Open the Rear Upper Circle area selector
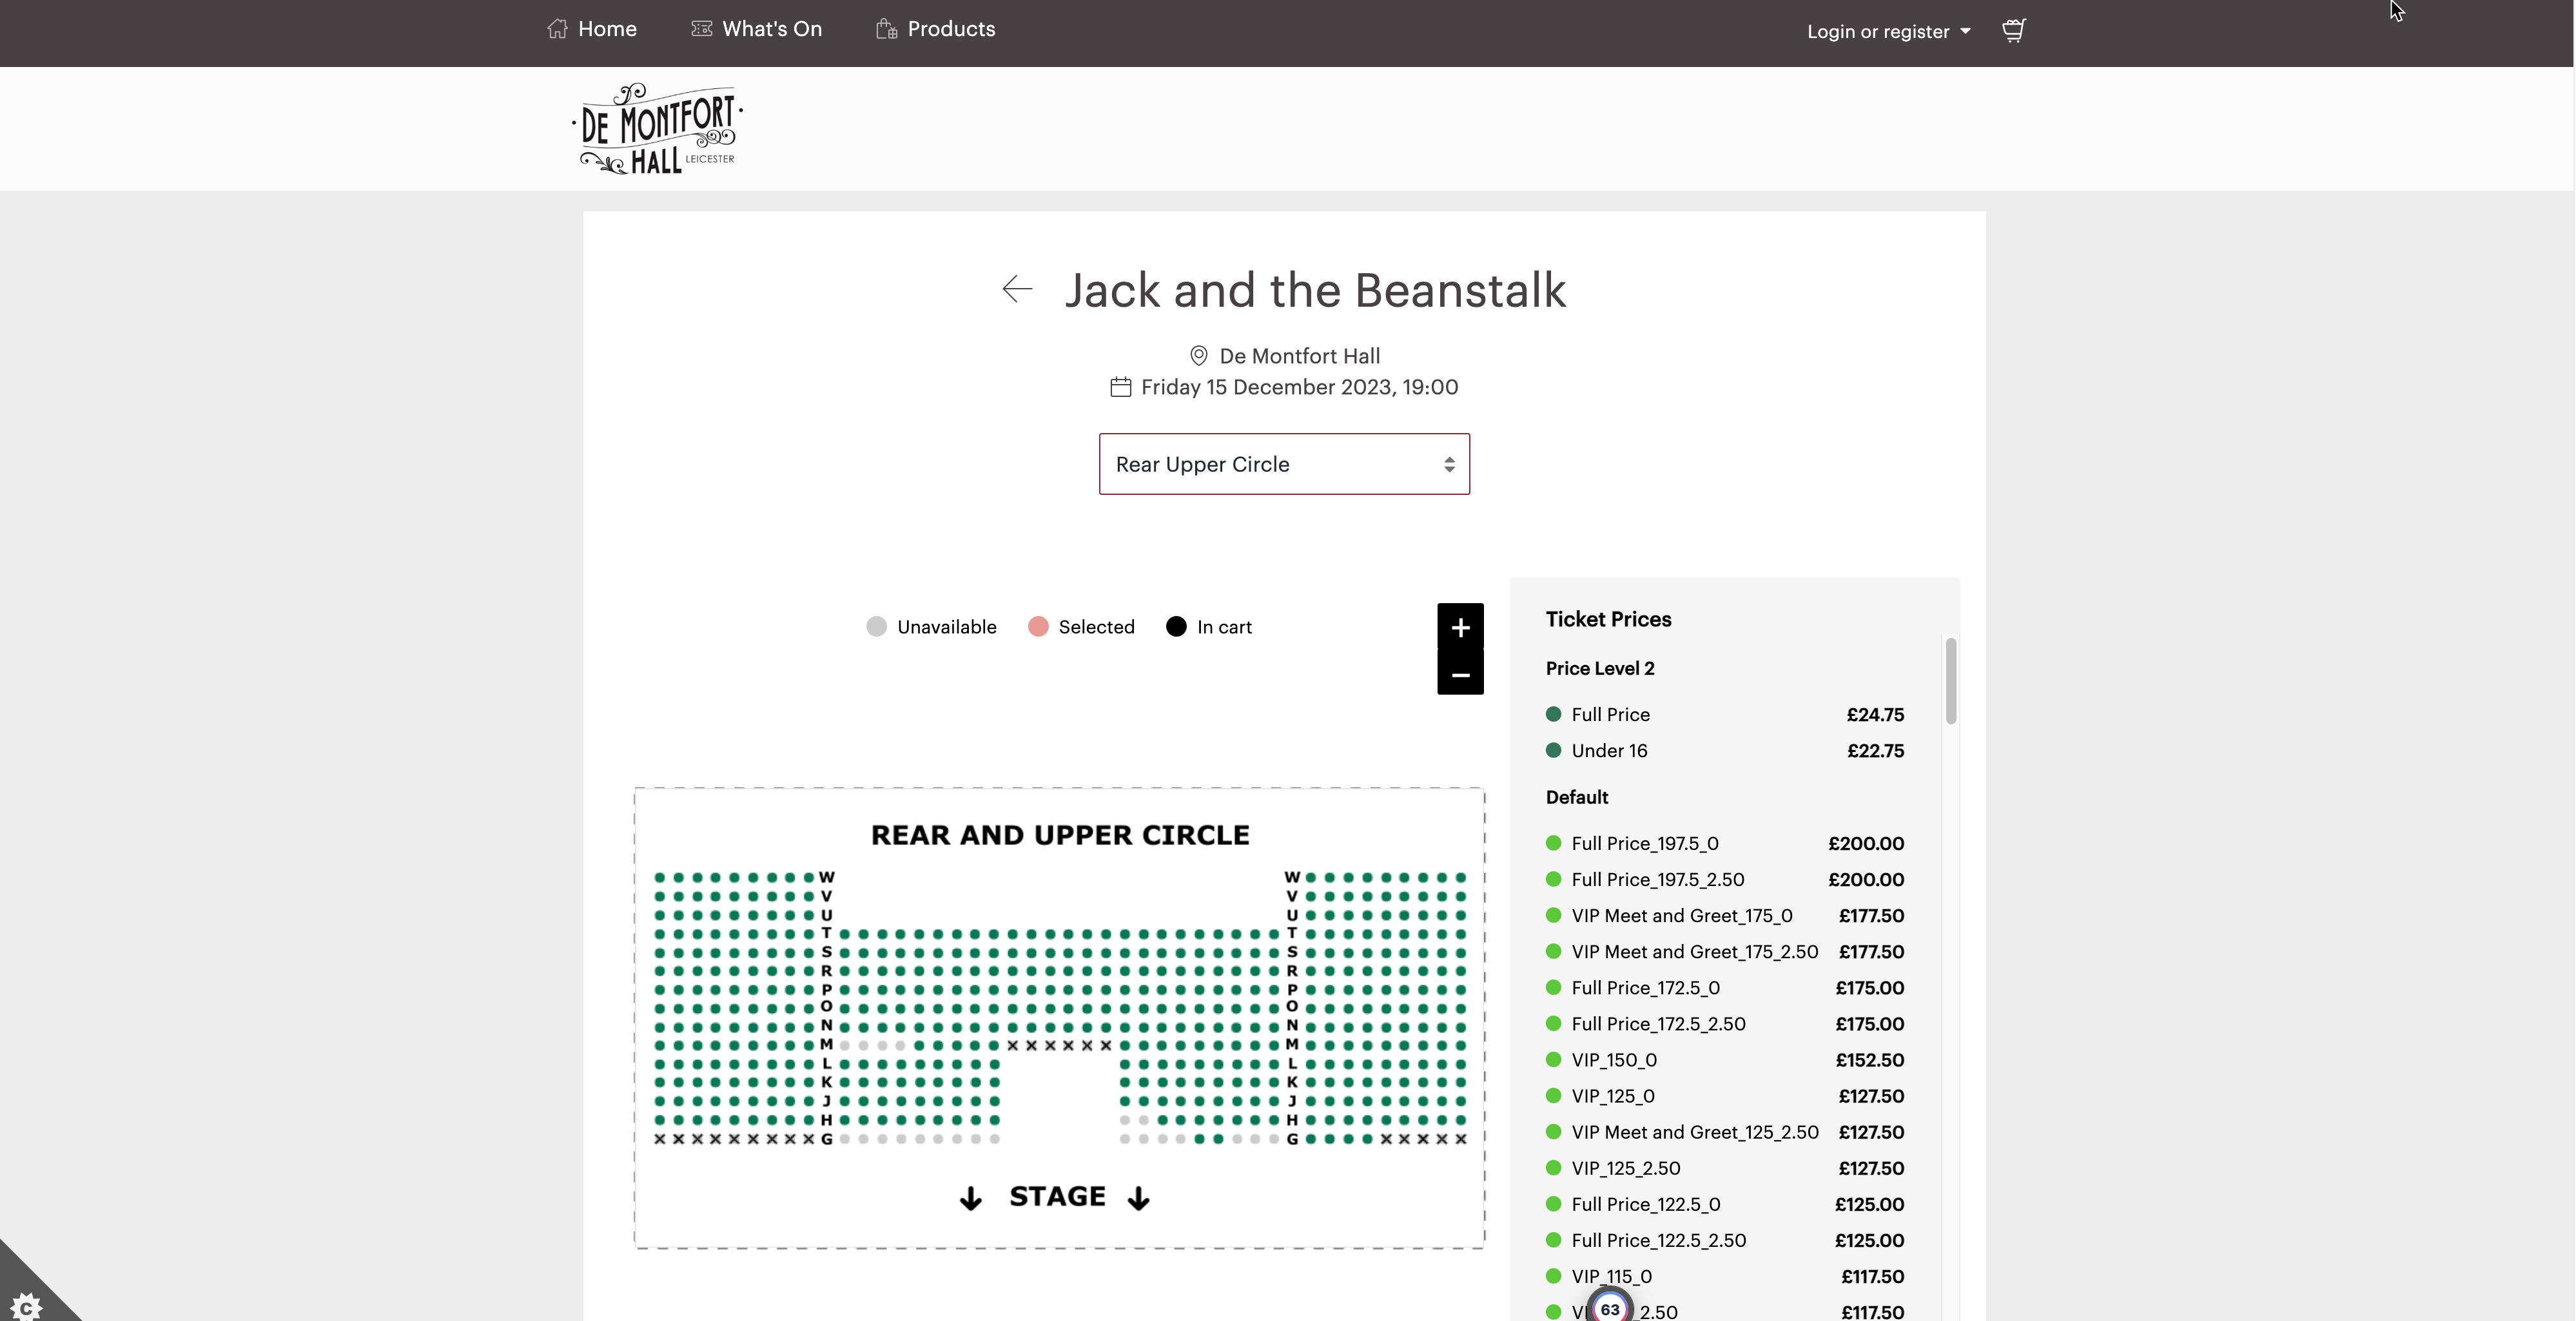This screenshot has height=1321, width=2576. pyautogui.click(x=1284, y=464)
